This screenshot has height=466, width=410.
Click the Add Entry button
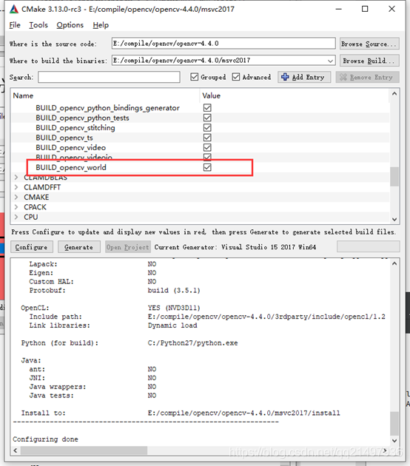[x=304, y=77]
